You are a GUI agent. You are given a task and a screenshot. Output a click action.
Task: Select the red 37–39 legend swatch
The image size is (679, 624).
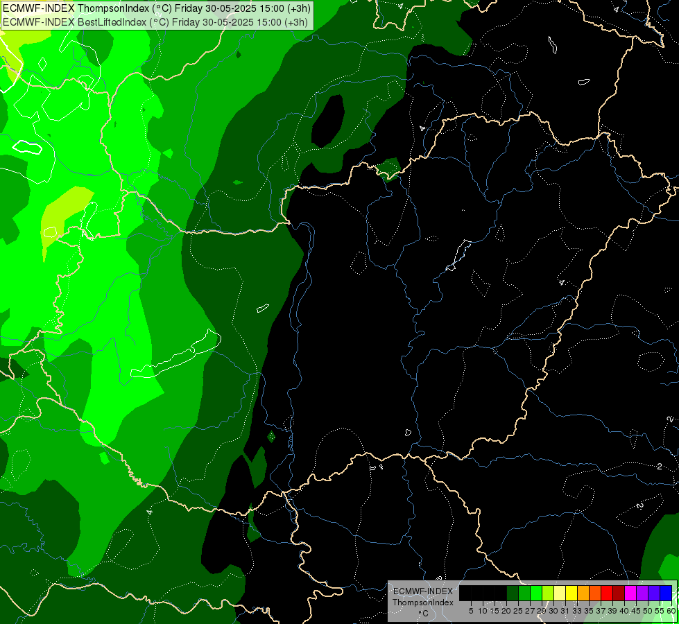(607, 593)
